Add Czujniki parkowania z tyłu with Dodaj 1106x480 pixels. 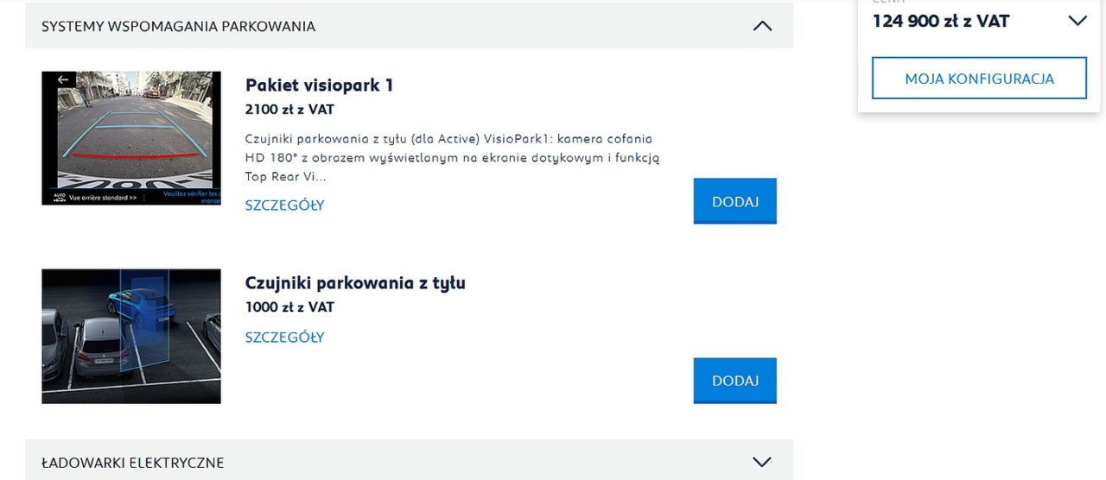tap(735, 381)
